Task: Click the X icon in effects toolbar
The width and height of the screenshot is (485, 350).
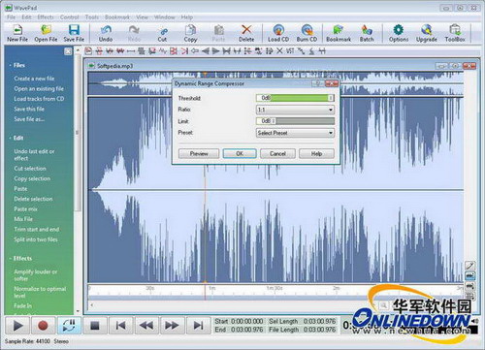Action: coord(279,50)
